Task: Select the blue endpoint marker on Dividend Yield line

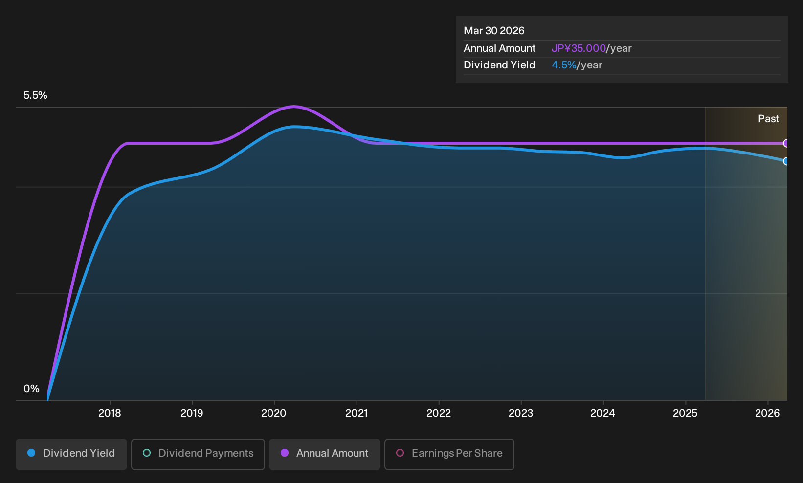Action: [786, 161]
